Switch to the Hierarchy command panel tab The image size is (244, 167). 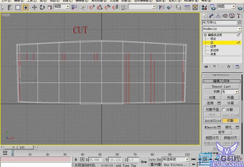coord(218,16)
